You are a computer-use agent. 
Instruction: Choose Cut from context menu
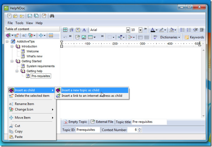pyautogui.click(x=32, y=126)
